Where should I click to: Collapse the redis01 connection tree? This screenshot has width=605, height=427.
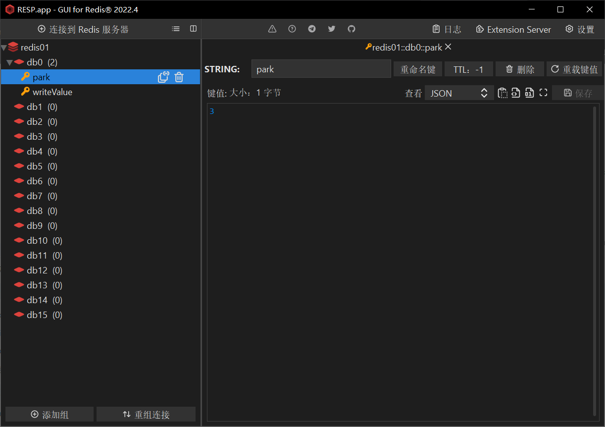[x=3, y=48]
